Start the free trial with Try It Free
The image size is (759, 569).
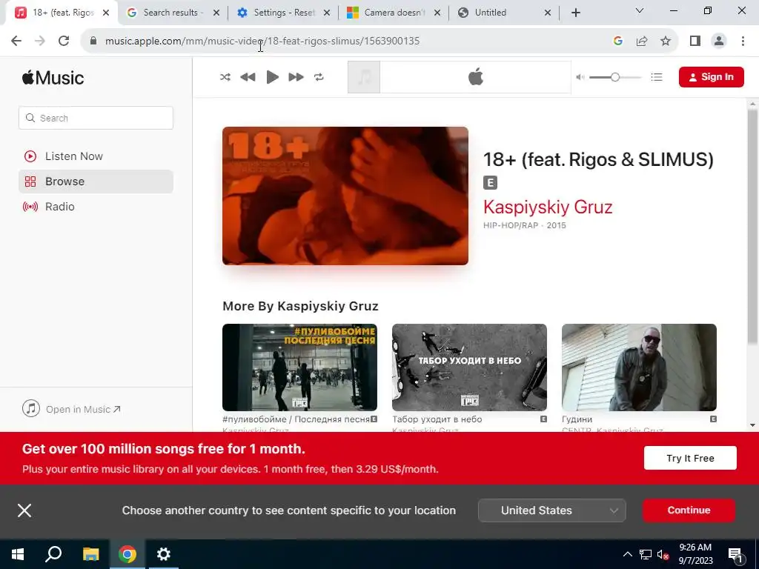[x=690, y=458]
